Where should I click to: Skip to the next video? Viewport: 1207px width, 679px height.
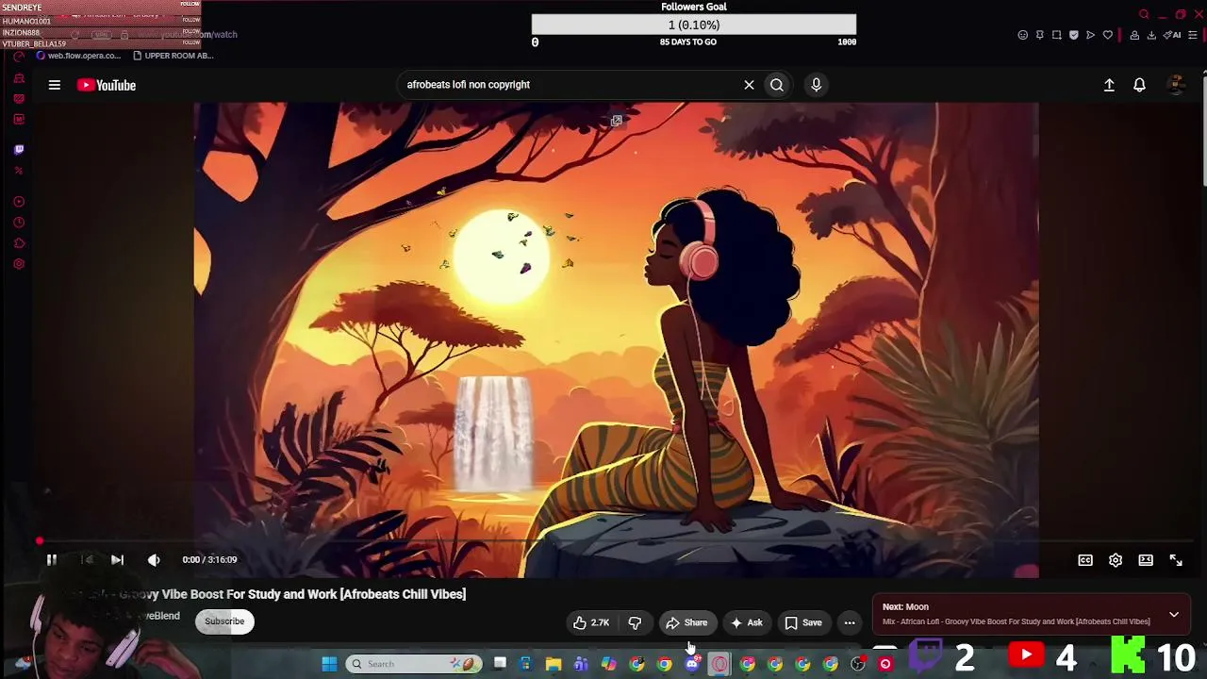(117, 560)
